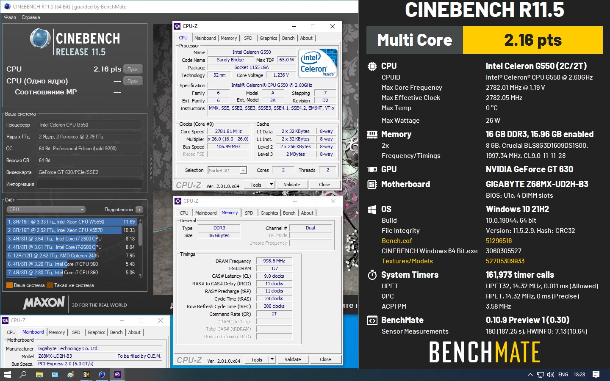Screen dimensions: 610x381
Task: Open Graphics tab in bottom CPU-Z window
Action: (x=97, y=332)
